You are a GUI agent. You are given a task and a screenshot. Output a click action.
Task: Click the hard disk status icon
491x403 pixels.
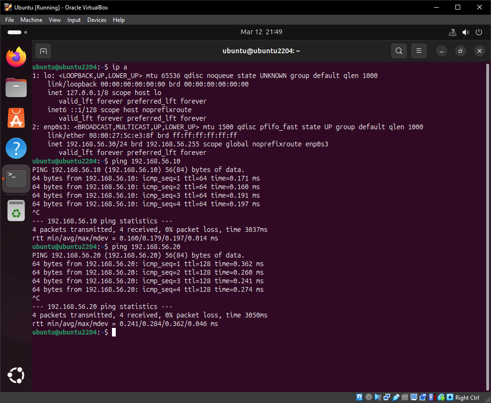tap(359, 397)
